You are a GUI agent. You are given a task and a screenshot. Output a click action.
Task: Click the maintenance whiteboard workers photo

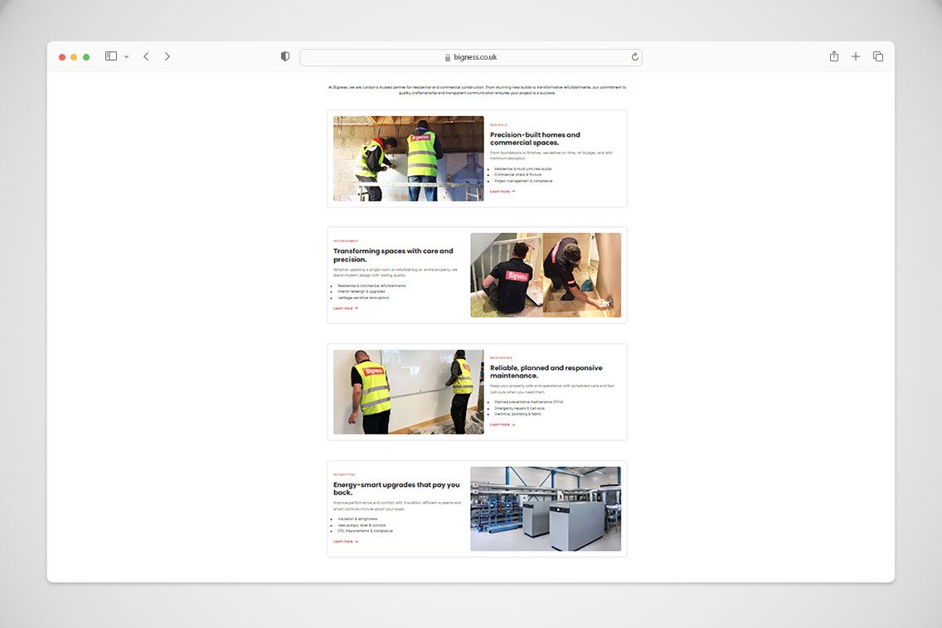tap(408, 392)
